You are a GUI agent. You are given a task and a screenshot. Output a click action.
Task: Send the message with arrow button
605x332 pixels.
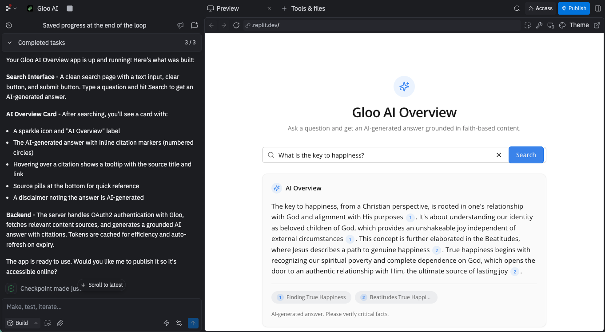coord(193,323)
